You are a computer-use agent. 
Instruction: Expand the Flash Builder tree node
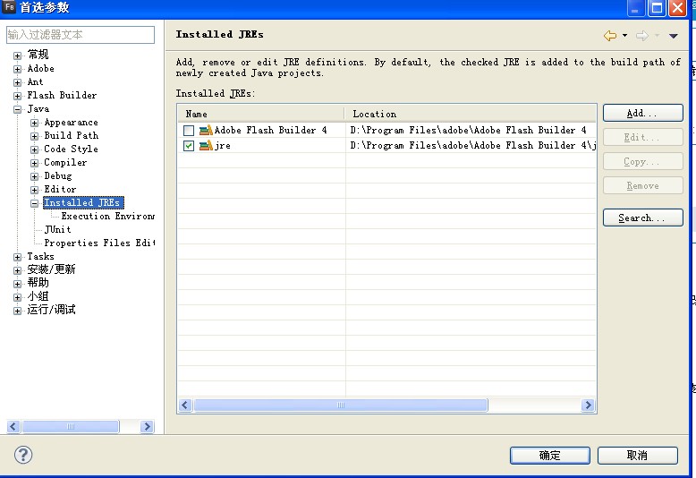(17, 96)
